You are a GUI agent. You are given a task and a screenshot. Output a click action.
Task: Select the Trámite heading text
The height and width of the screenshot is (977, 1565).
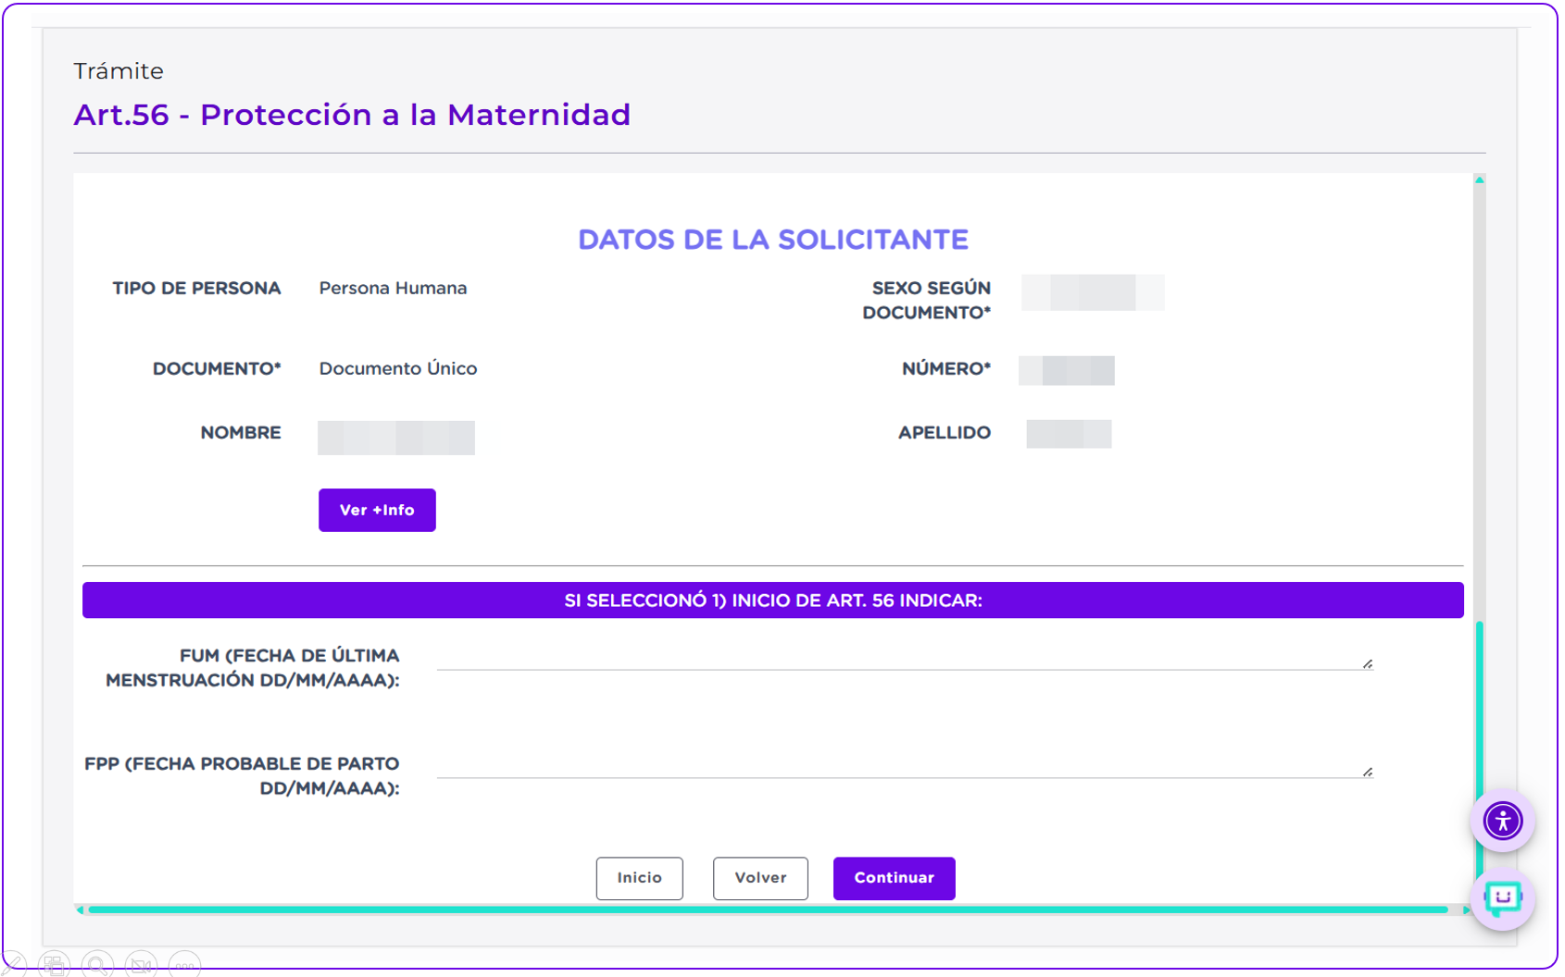pyautogui.click(x=118, y=70)
